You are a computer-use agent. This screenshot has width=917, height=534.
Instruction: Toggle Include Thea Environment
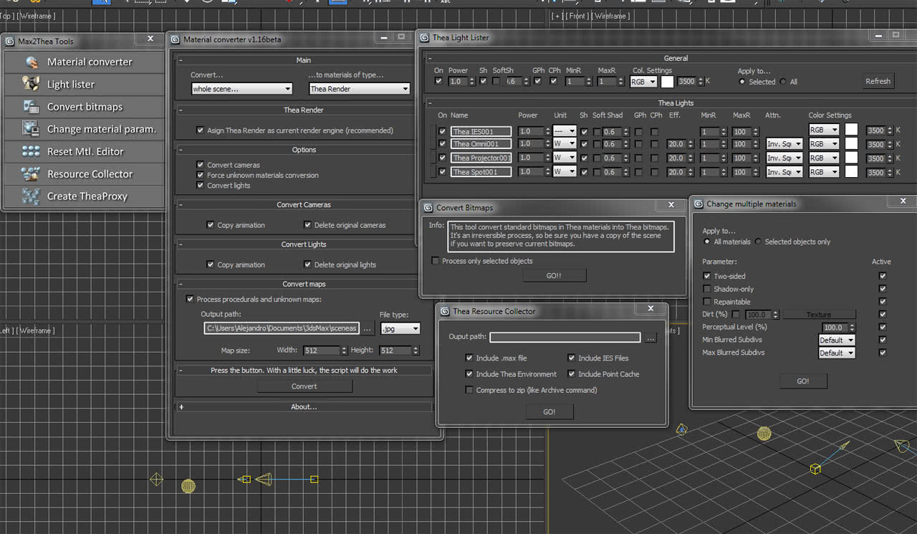click(469, 373)
